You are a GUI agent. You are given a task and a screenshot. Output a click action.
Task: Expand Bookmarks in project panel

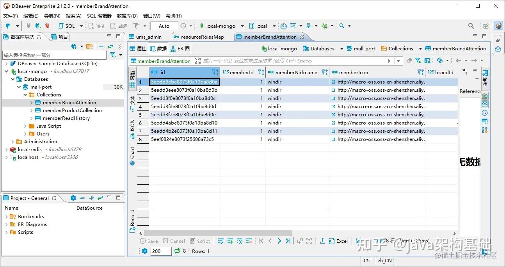6,216
